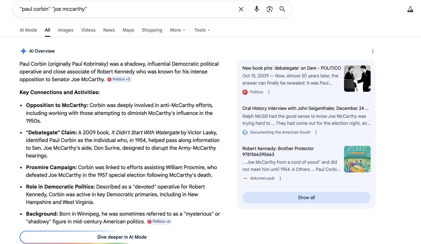
Task: Click the Key Connections and Activities heading
Action: pyautogui.click(x=60, y=92)
